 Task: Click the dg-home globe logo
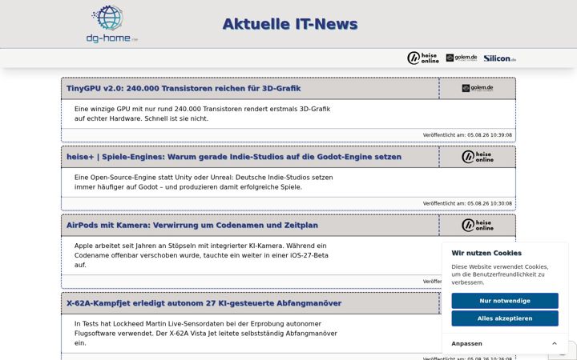point(111,24)
